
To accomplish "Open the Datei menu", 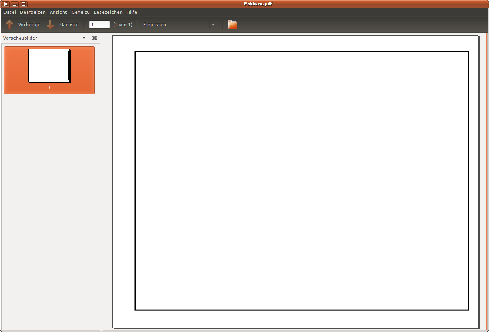I will 9,12.
